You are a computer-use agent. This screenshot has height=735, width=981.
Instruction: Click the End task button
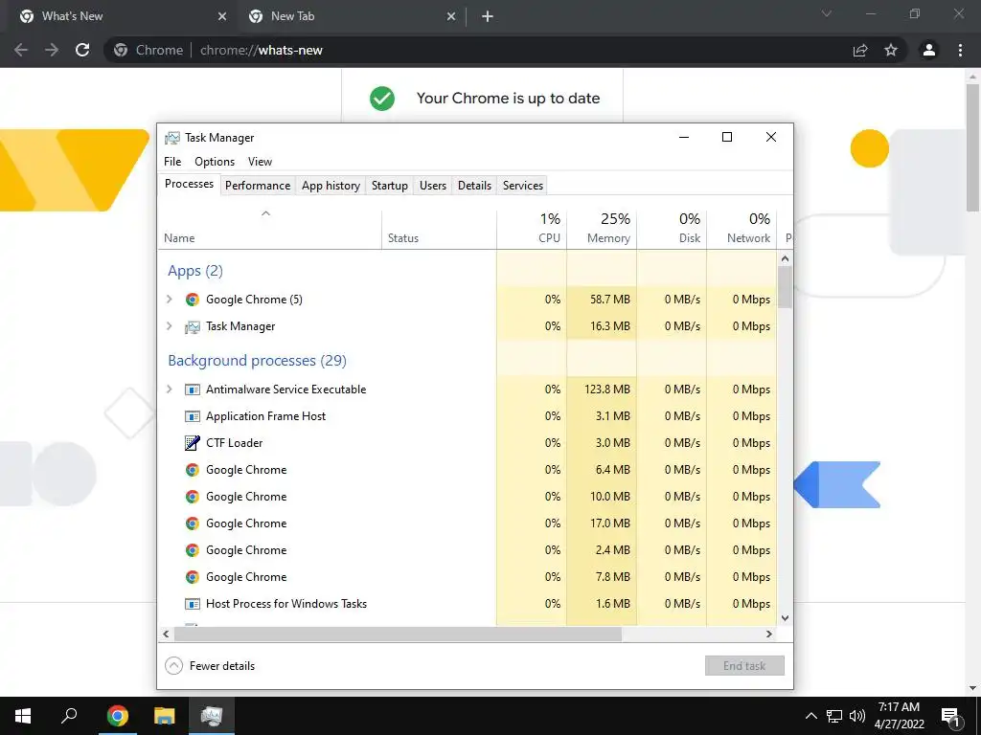[x=744, y=666]
